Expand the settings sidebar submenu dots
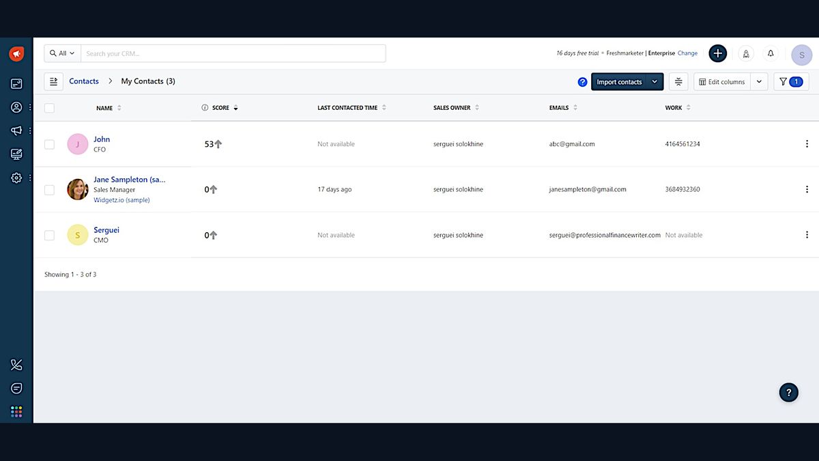This screenshot has width=819, height=461. pyautogui.click(x=30, y=178)
